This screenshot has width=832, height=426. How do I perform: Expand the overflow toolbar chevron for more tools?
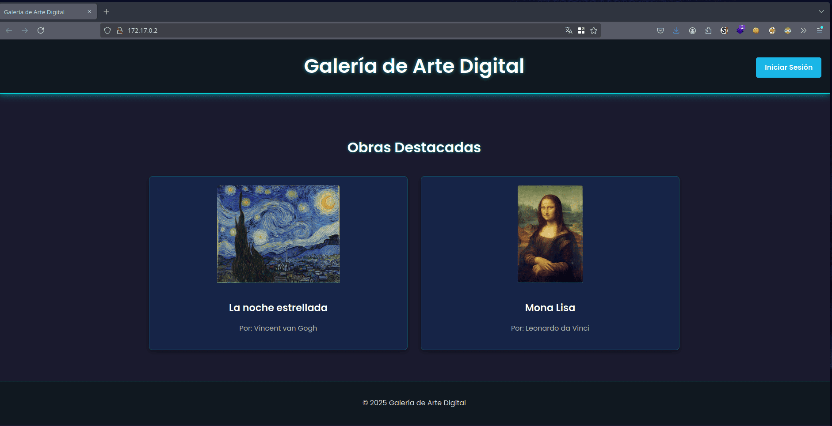(x=803, y=30)
